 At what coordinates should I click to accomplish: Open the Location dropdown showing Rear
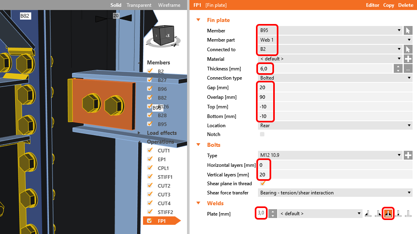point(335,125)
